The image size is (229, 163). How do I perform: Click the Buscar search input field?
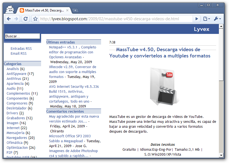22,36
